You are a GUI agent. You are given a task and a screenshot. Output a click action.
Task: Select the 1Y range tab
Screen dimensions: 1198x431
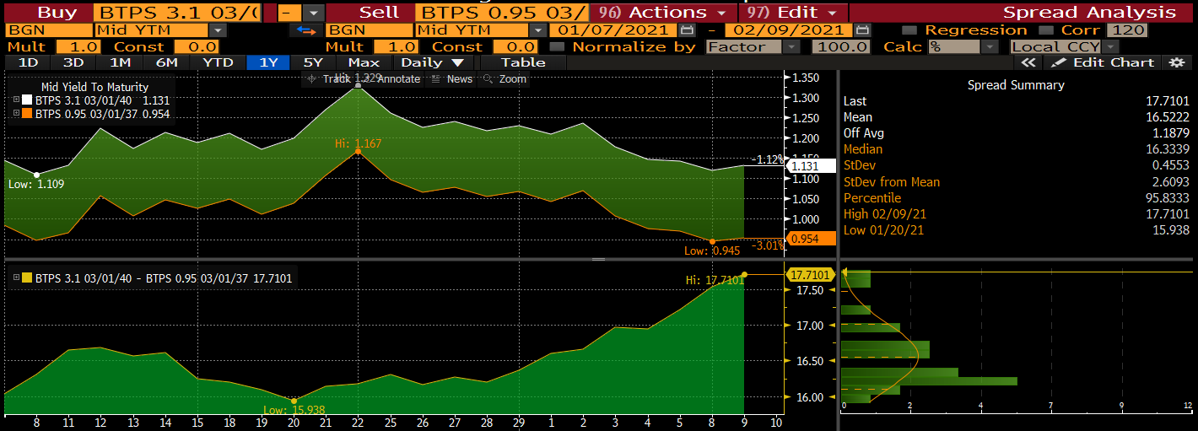coord(268,62)
